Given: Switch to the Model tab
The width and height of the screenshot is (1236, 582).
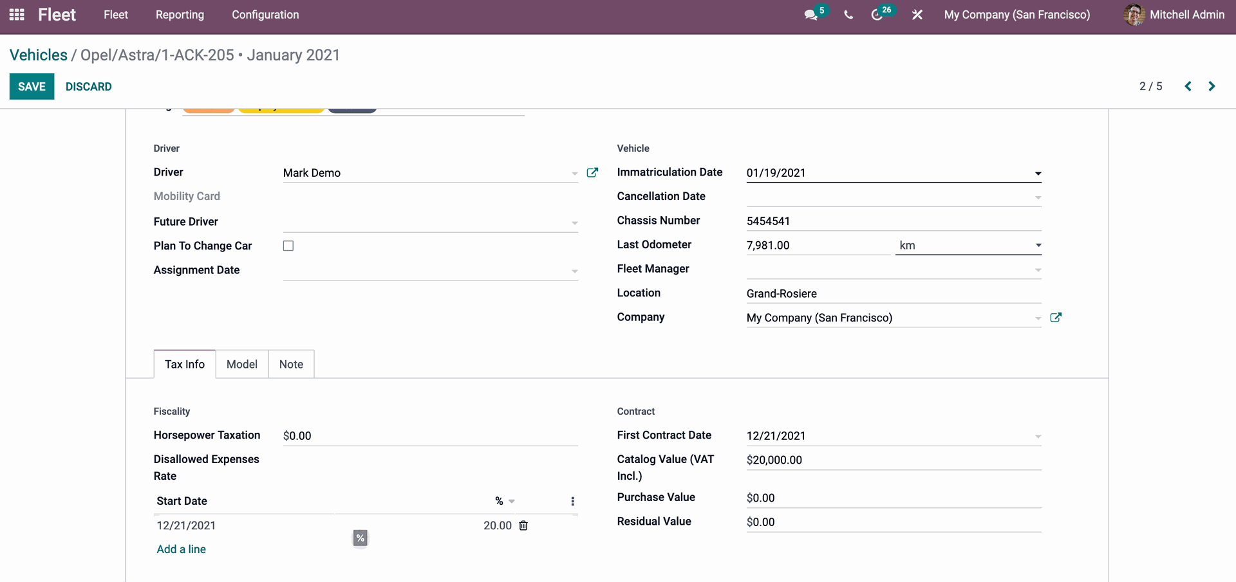Looking at the screenshot, I should [242, 364].
